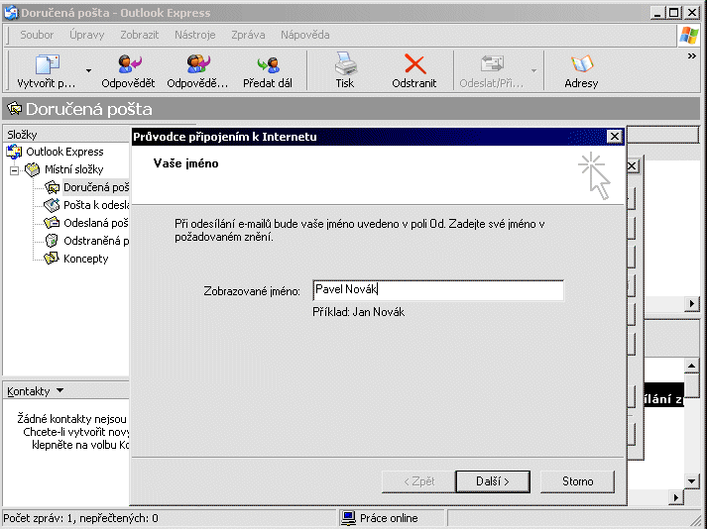Show more toolbar buttons via chevron
Screen dimensions: 707x529
692,55
